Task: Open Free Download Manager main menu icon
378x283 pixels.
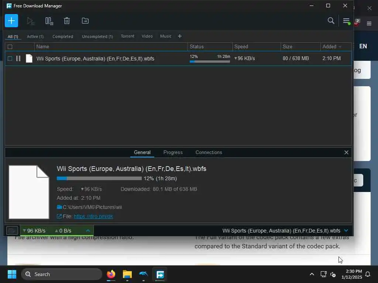Action: 346,21
